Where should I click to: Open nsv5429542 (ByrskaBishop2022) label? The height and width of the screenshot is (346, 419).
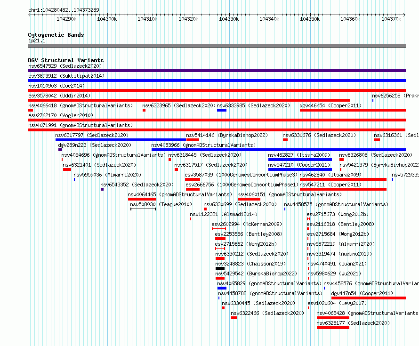(256, 274)
